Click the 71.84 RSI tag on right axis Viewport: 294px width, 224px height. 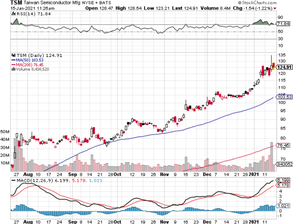(283, 24)
